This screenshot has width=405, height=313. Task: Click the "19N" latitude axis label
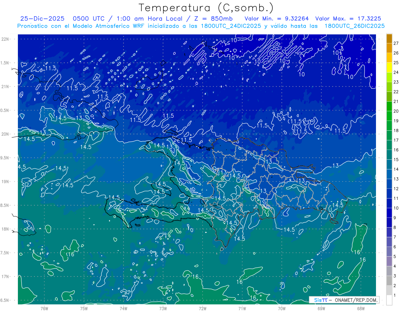pyautogui.click(x=6, y=182)
